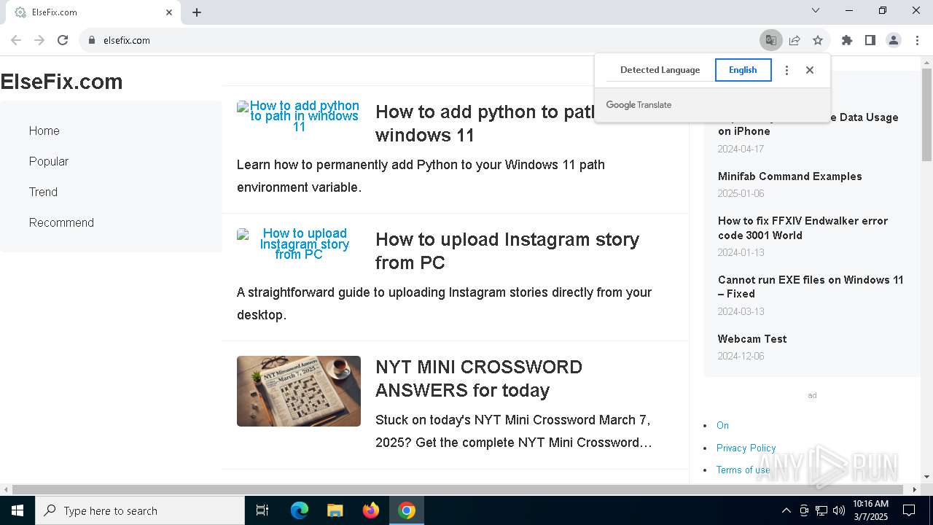Close the ElseFix.com tab
Screen dimensions: 933x525
(x=169, y=12)
